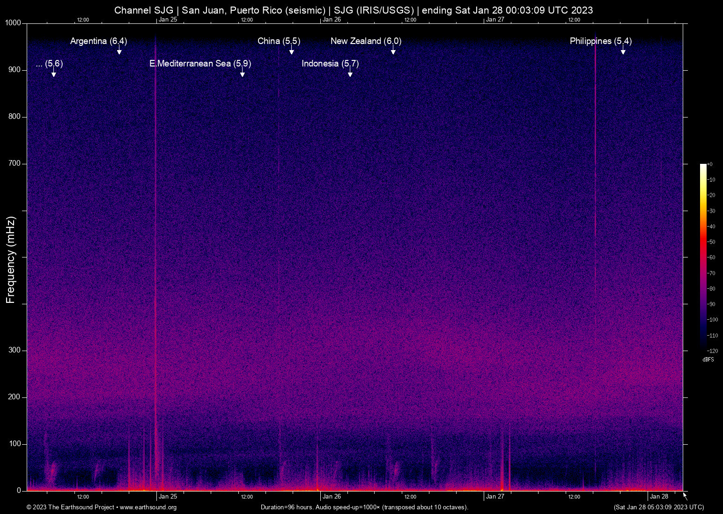
Task: Click the dBFS color scale bar
Action: pyautogui.click(x=703, y=257)
